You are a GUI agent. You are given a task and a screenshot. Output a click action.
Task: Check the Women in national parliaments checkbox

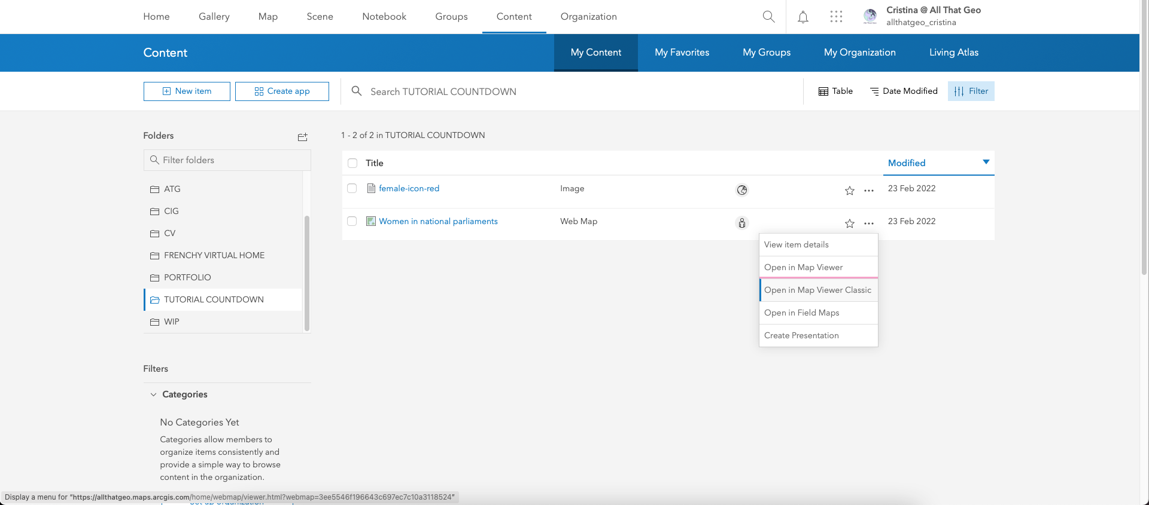[x=352, y=221]
